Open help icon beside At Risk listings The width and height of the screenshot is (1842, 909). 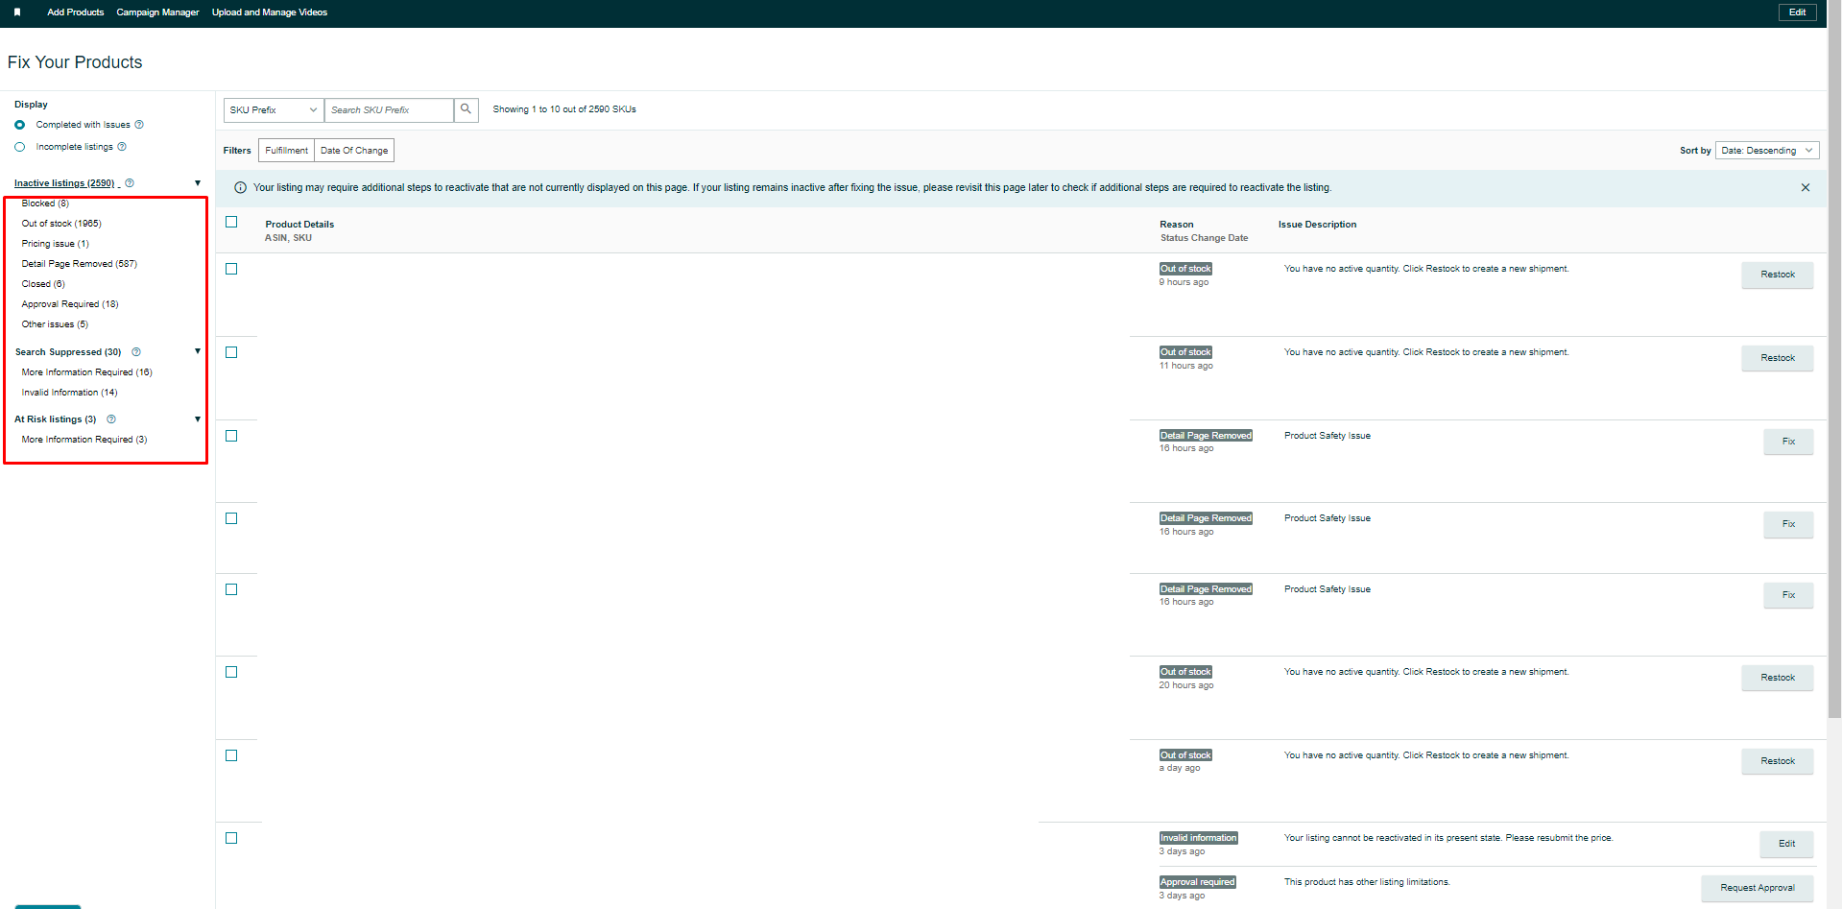tap(111, 419)
